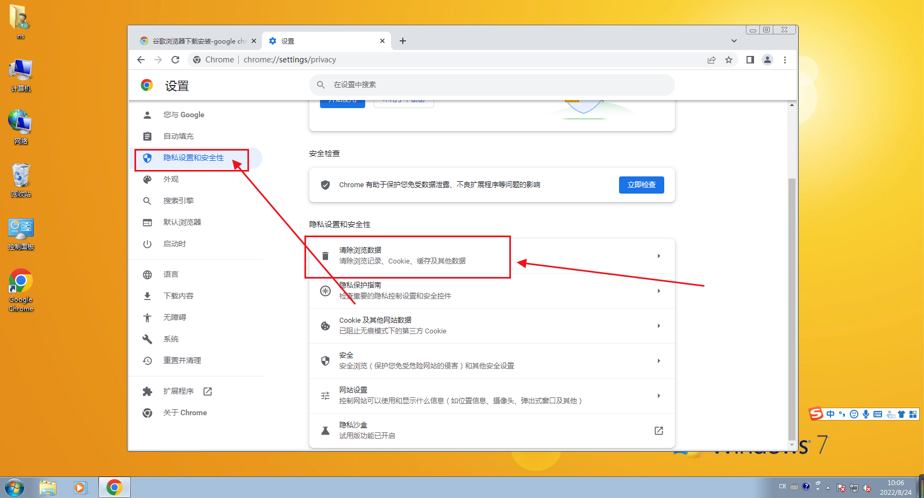The image size is (924, 498).
Task: Open the tab search dropdown chevron
Action: coord(734,41)
